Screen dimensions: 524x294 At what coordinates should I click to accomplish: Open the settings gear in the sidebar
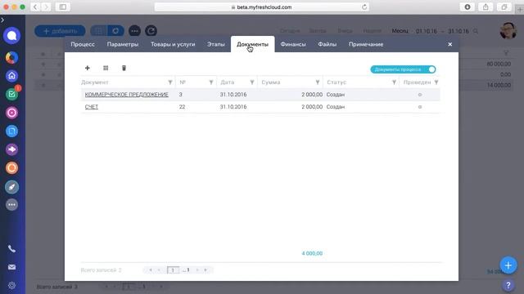[x=11, y=285]
